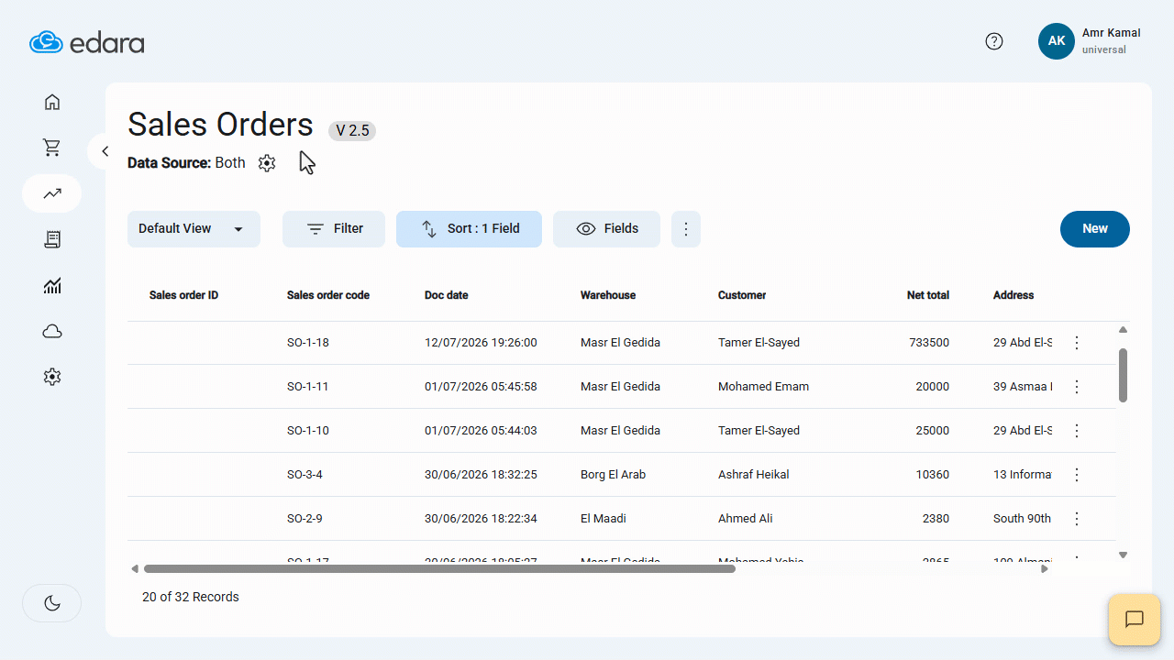Click the help question mark icon
Viewport: 1174px width, 660px height.
(994, 41)
